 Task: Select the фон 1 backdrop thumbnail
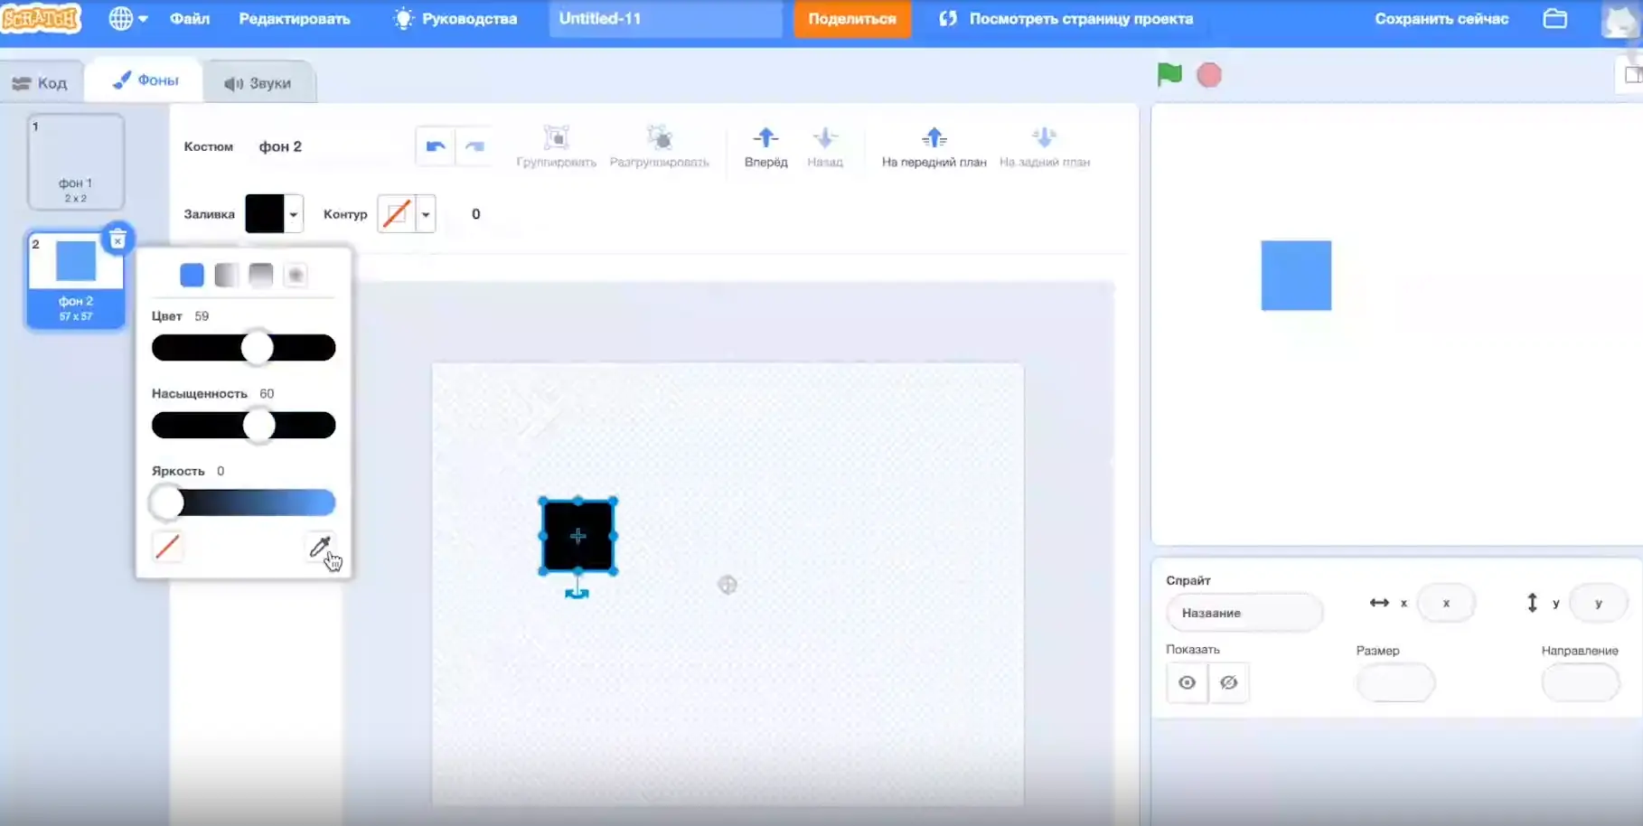tap(76, 162)
